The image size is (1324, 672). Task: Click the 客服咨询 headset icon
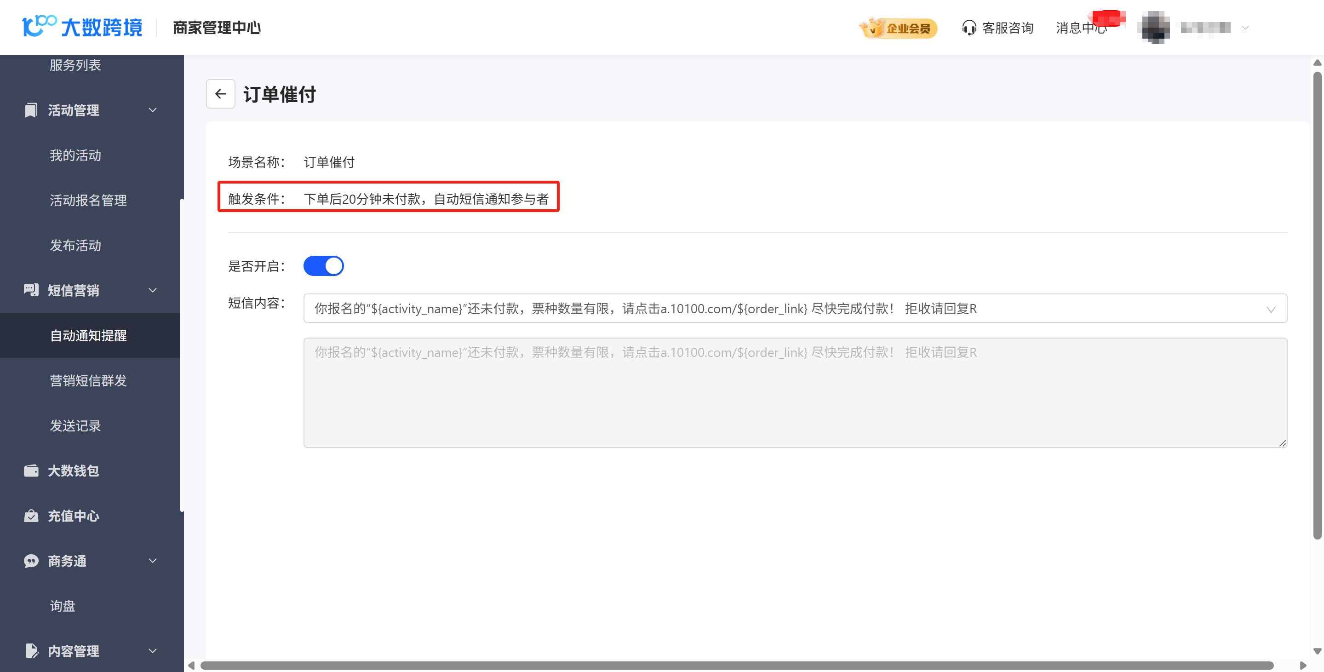pos(969,28)
